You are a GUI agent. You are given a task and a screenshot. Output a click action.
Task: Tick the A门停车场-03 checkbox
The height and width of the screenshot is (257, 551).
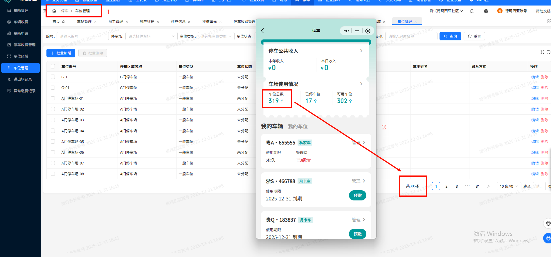[x=53, y=120]
